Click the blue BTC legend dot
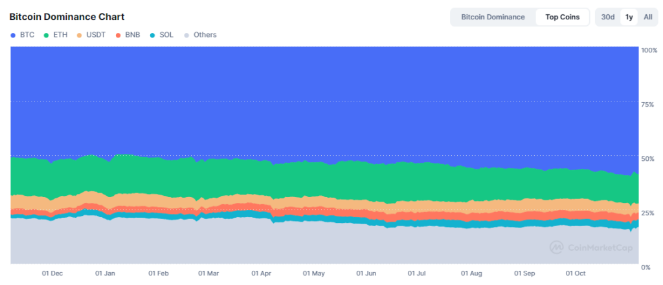Image resolution: width=663 pixels, height=285 pixels. pos(13,36)
